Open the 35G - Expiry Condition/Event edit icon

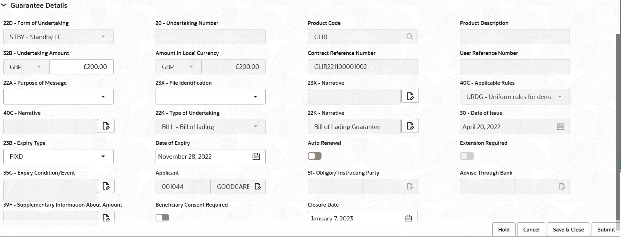pos(106,186)
